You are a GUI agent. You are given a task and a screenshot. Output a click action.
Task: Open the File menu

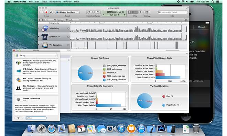[31, 2]
